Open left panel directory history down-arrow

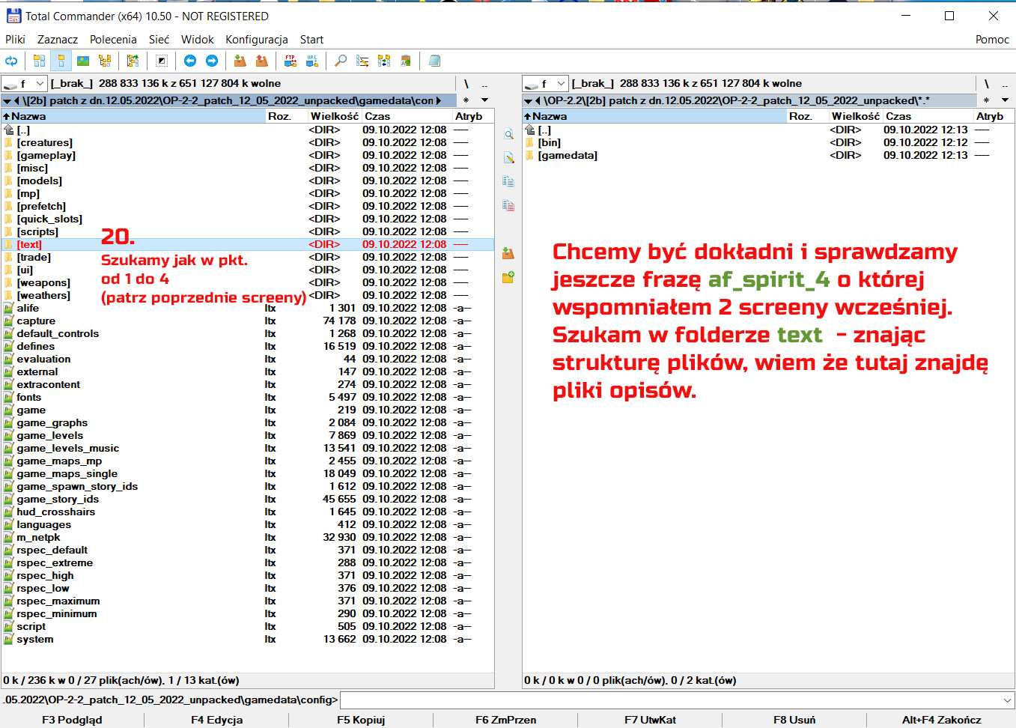[x=484, y=100]
